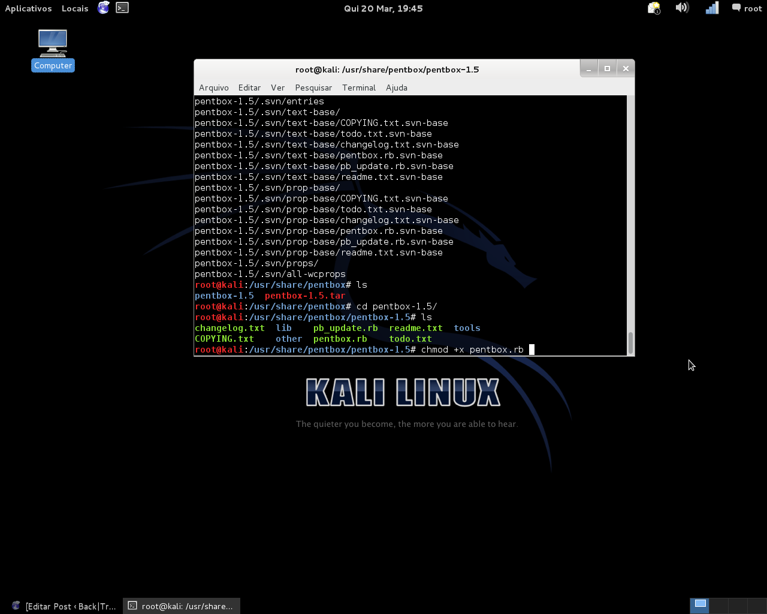767x614 pixels.
Task: Open the root user menu
Action: (x=747, y=8)
